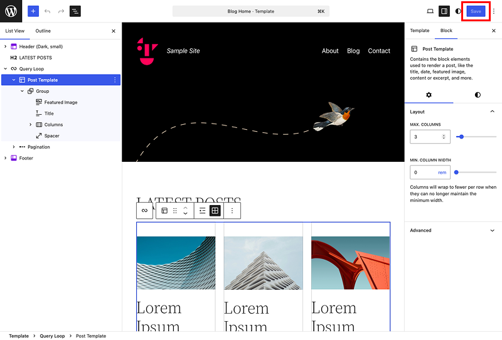Switch to the Template tab
The width and height of the screenshot is (502, 340).
420,31
